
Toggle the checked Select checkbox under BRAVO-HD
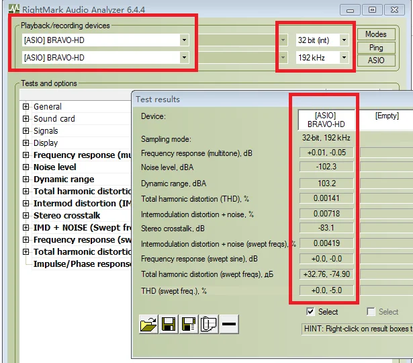310,312
